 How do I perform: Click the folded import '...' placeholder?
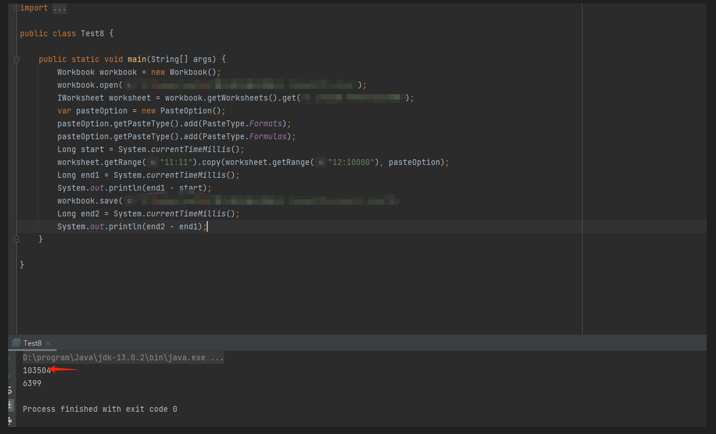pyautogui.click(x=60, y=9)
